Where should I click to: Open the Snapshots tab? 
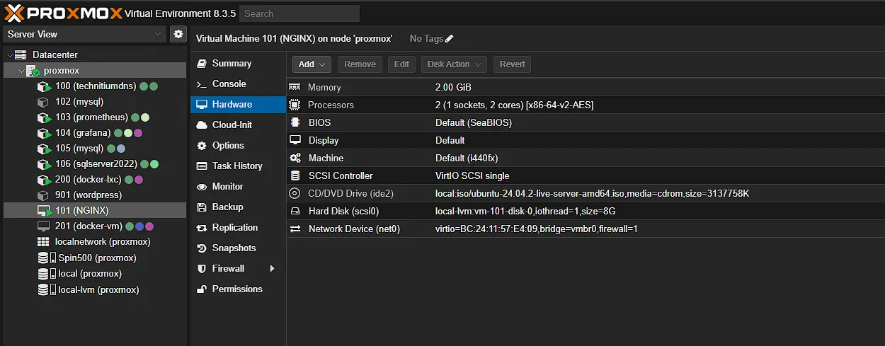coord(238,248)
